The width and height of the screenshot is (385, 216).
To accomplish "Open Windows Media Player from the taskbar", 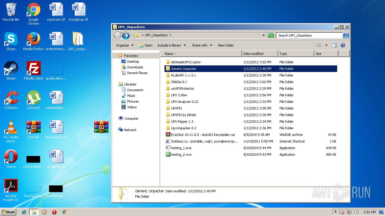I will (44, 212).
